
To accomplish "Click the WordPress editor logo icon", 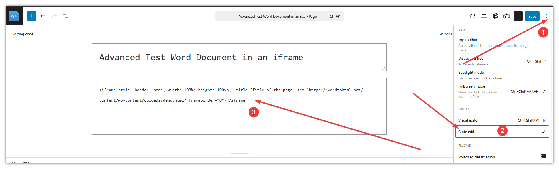I will pyautogui.click(x=14, y=16).
